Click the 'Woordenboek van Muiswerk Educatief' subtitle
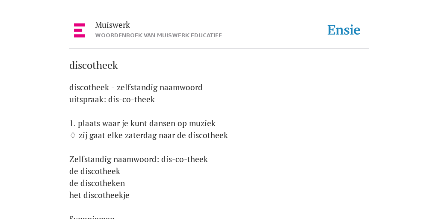The image size is (438, 219). [x=158, y=36]
